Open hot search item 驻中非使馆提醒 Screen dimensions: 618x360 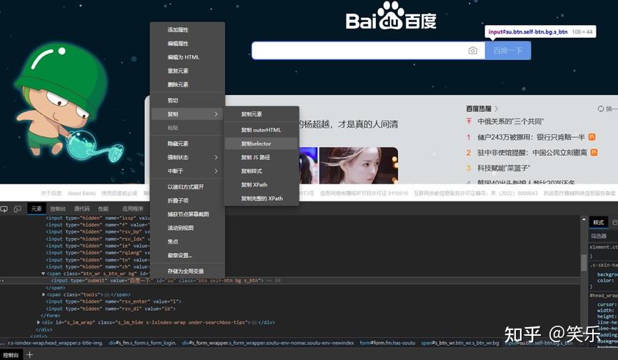[532, 152]
